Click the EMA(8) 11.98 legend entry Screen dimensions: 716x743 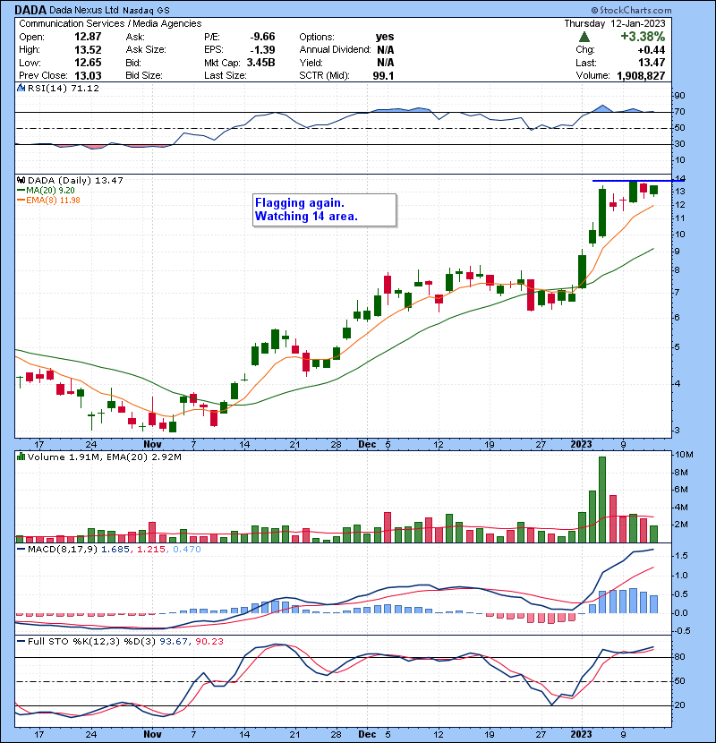point(48,201)
